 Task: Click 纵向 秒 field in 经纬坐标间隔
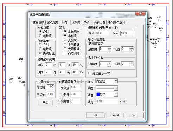pos(75,72)
